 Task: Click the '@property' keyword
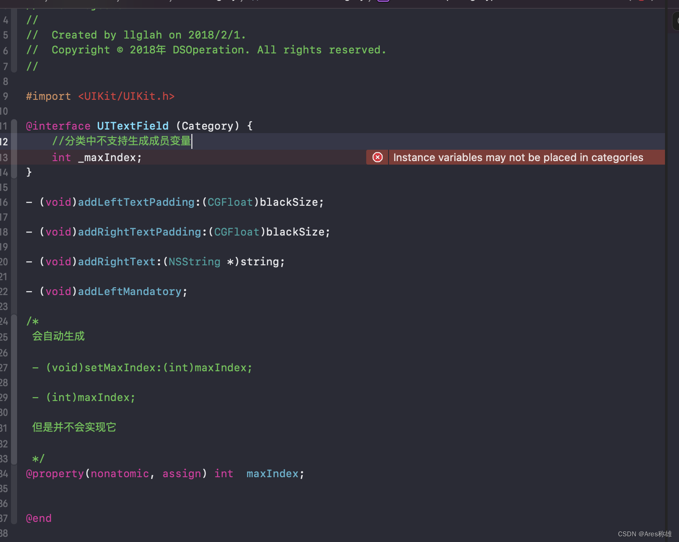coord(55,474)
